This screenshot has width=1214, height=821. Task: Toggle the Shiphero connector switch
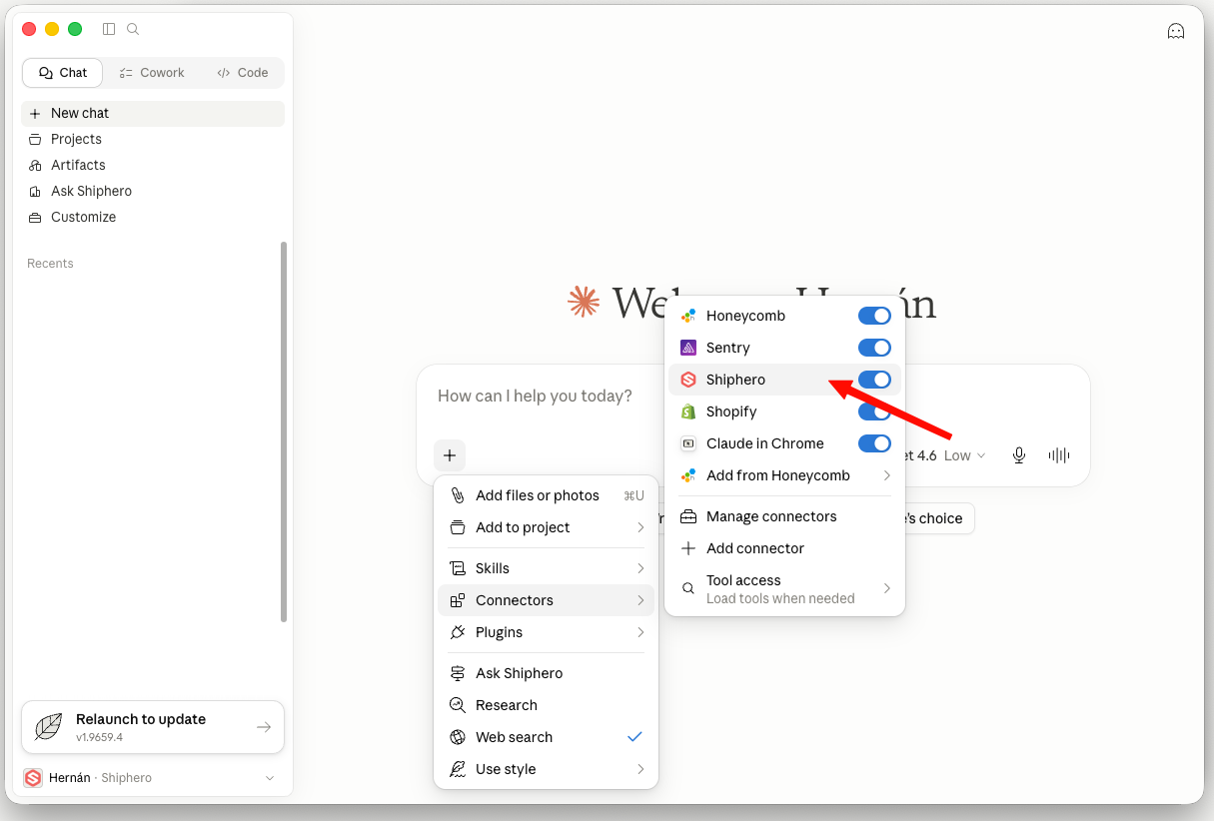[x=874, y=380]
